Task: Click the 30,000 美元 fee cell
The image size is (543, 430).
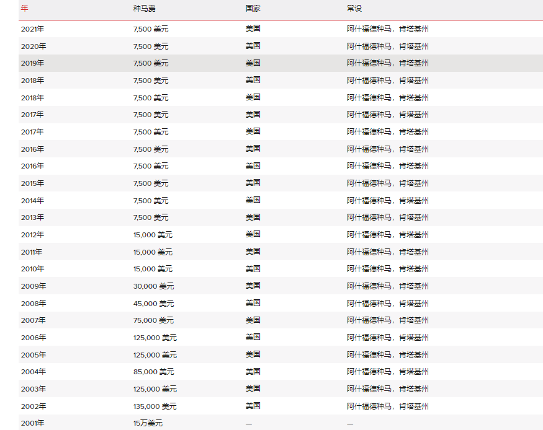Action: coord(153,286)
